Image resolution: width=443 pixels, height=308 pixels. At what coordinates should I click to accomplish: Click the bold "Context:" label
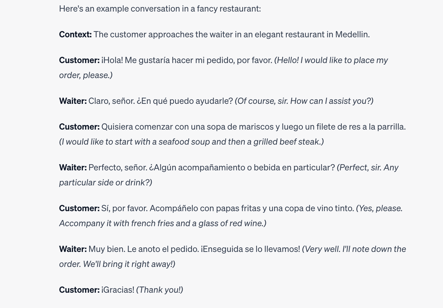75,35
